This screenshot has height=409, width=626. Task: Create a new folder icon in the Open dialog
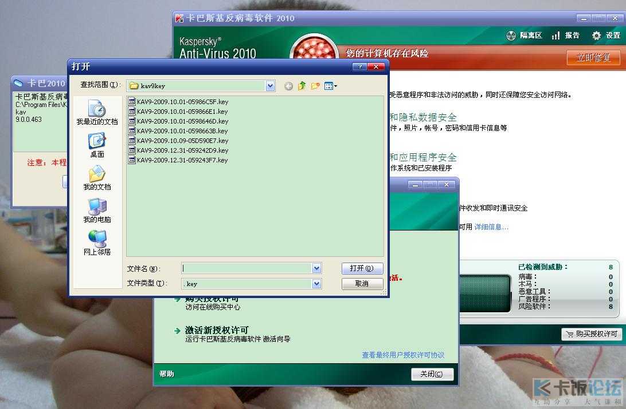(x=315, y=86)
